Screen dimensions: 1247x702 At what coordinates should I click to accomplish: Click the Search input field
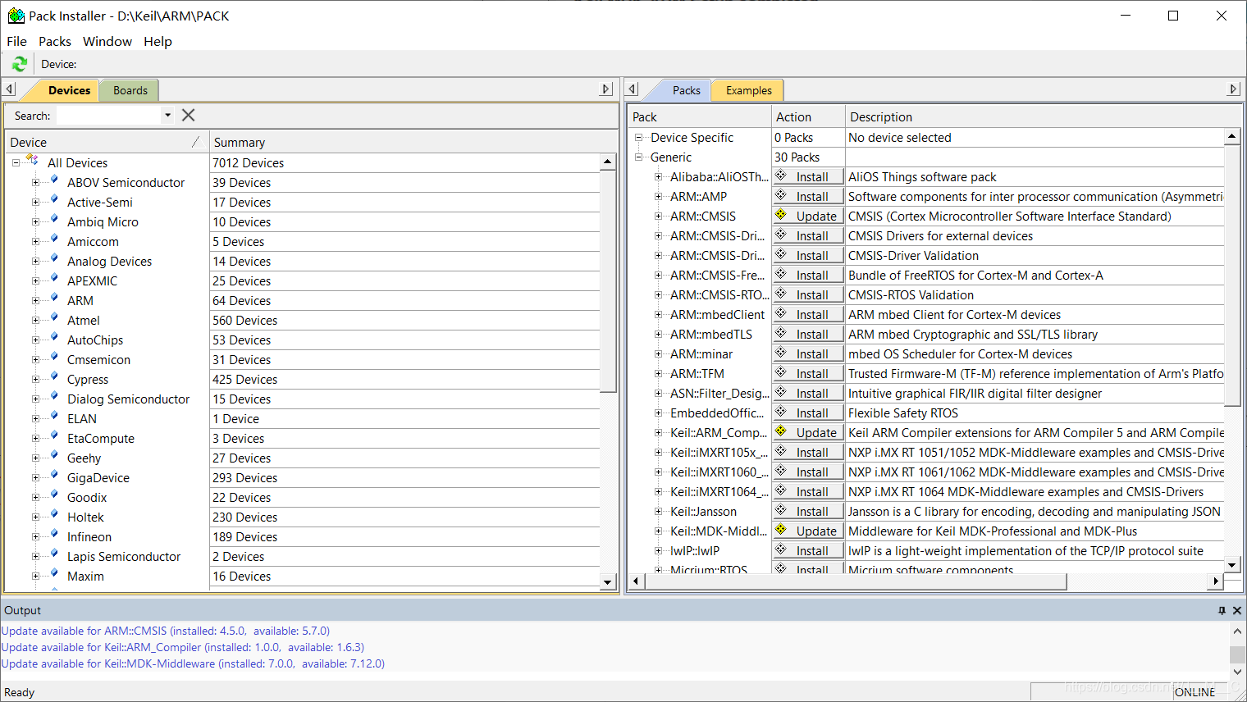coord(108,116)
